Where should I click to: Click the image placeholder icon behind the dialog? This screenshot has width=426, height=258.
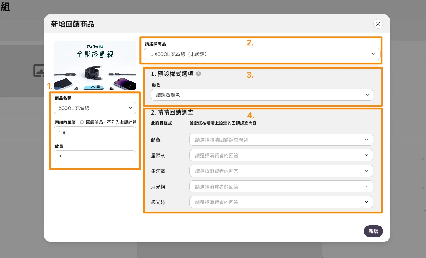pos(38,70)
